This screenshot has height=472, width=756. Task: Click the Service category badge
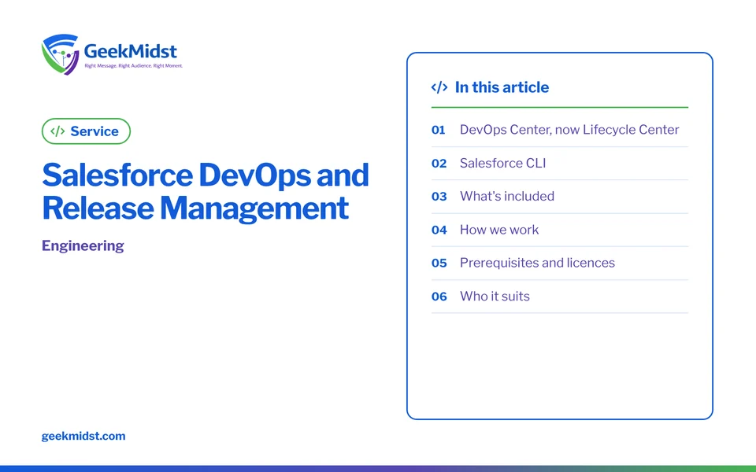[87, 131]
